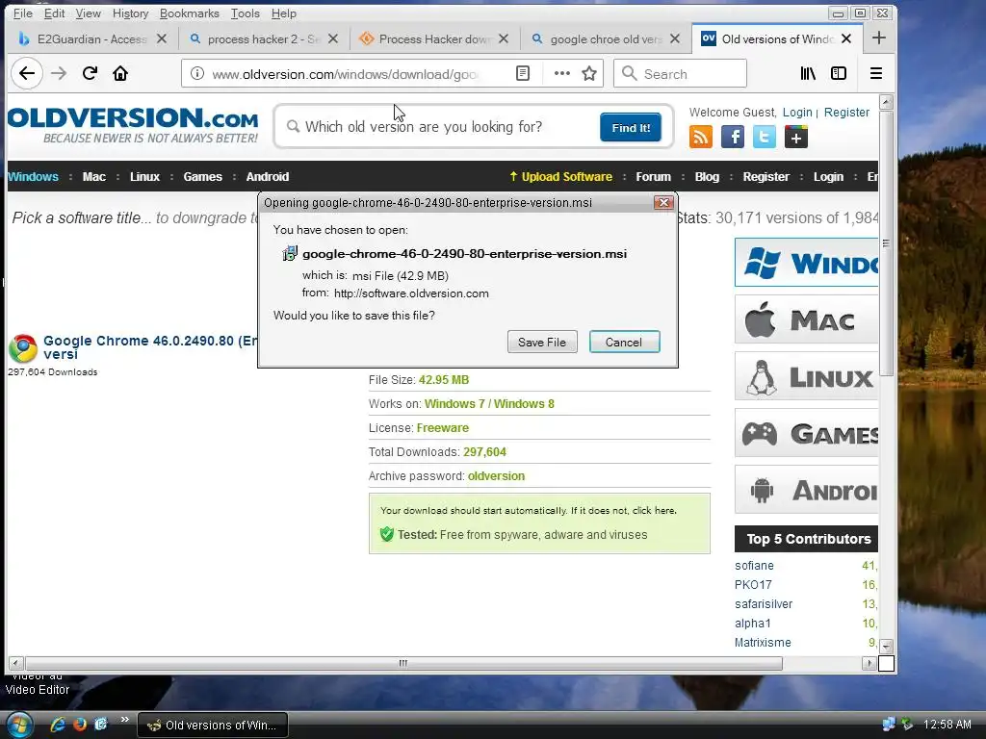Click the Google plus share icon
Viewport: 986px width, 739px height.
tap(796, 137)
